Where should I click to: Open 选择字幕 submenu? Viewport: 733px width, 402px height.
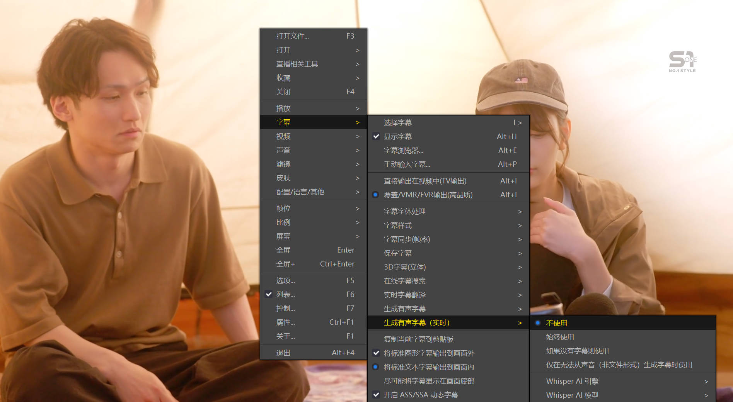[x=448, y=123]
